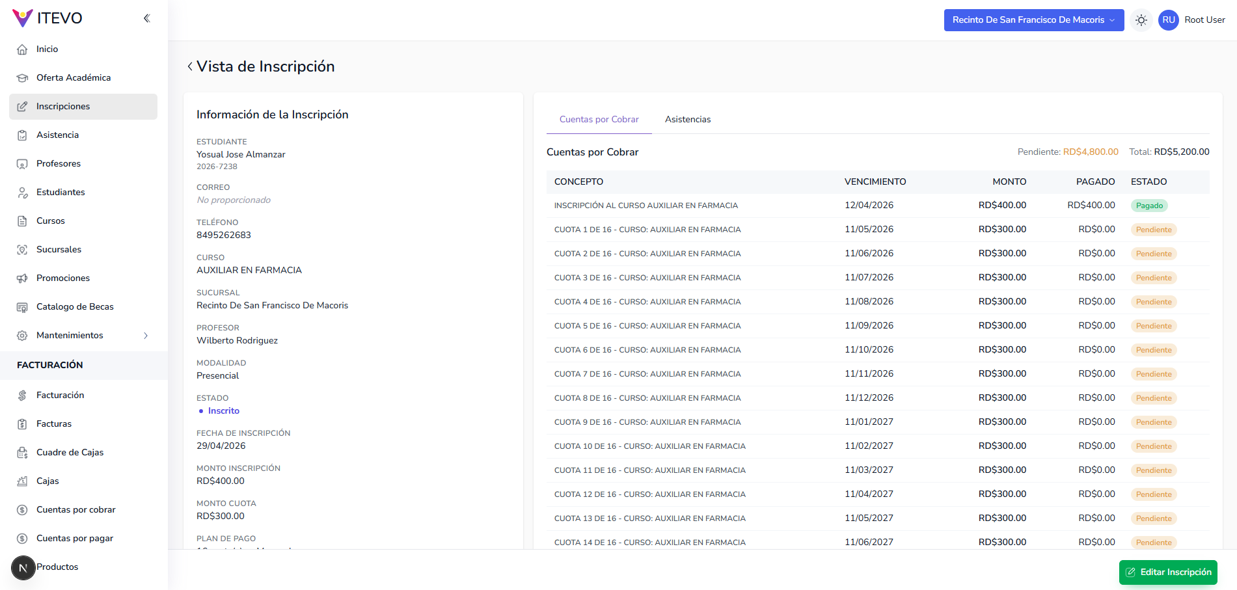Image resolution: width=1237 pixels, height=590 pixels.
Task: Select the Cuentas por Cobrar tab
Action: coord(599,120)
